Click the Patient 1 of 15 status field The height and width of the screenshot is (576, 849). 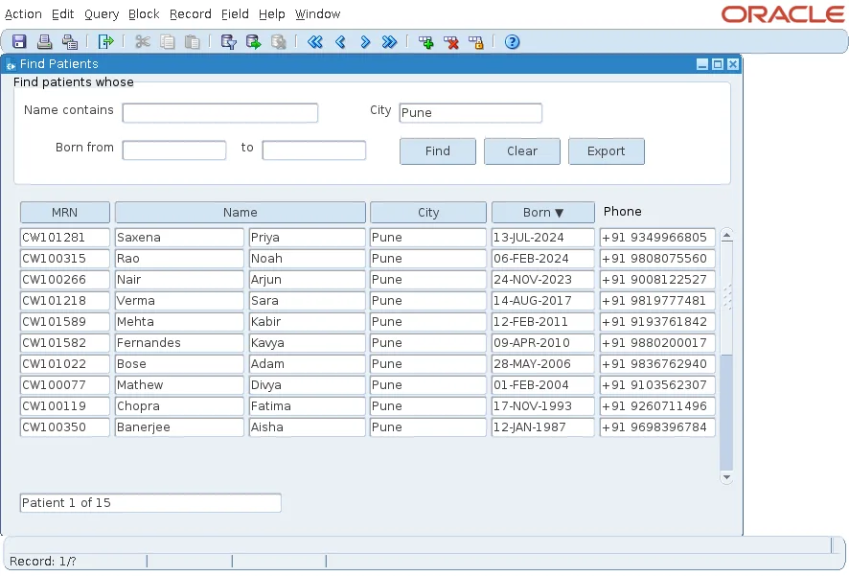point(150,503)
